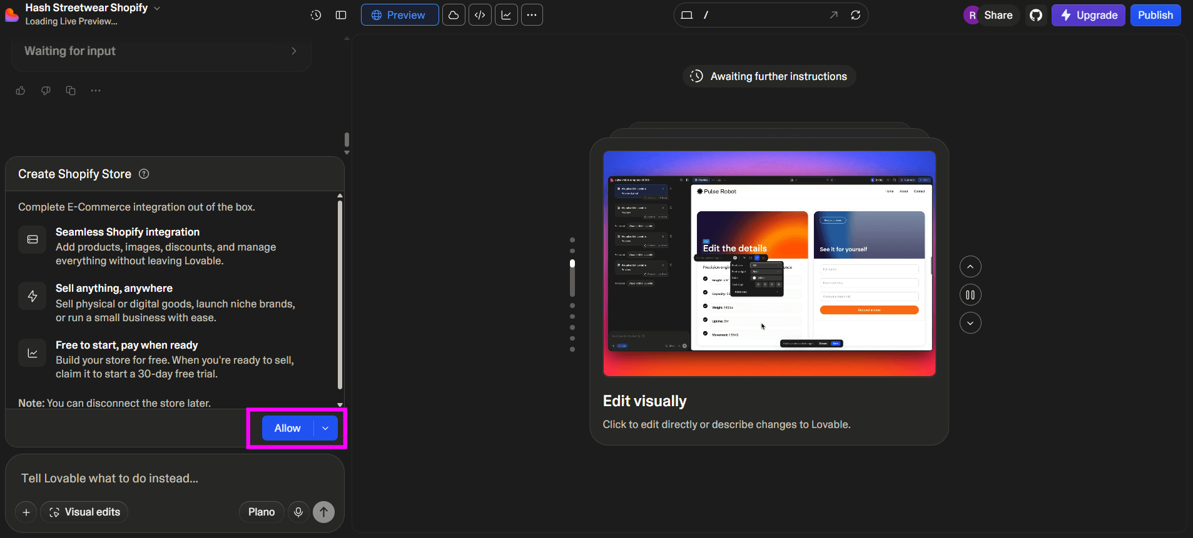Toggle the sidebar panel icon

coord(341,15)
